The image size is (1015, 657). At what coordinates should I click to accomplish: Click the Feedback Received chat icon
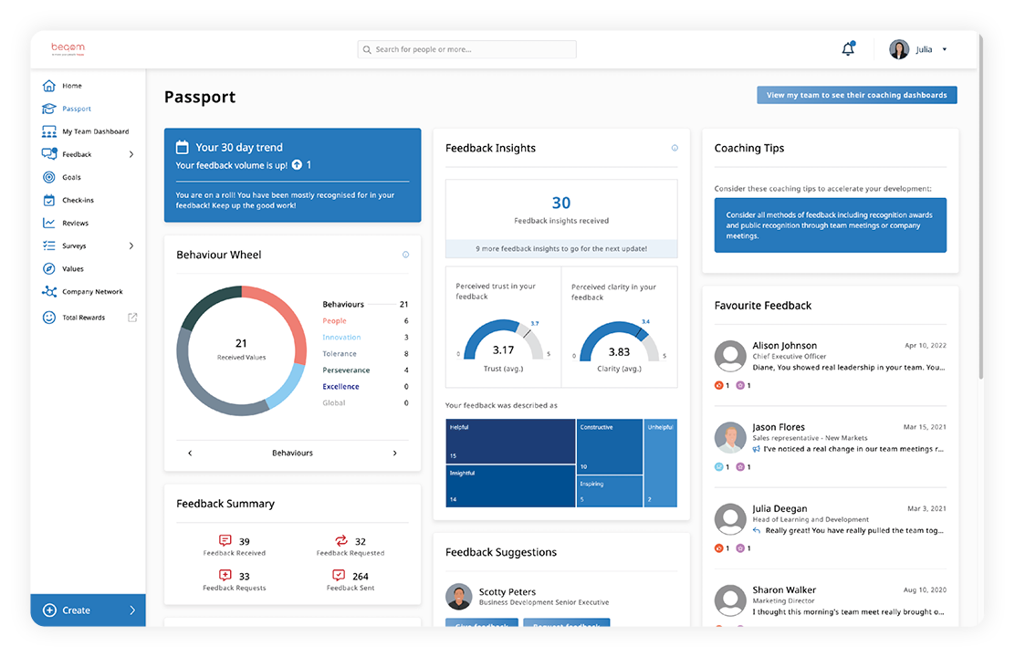[x=225, y=540]
